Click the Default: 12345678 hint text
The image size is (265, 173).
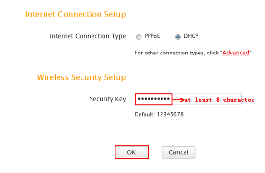[159, 114]
